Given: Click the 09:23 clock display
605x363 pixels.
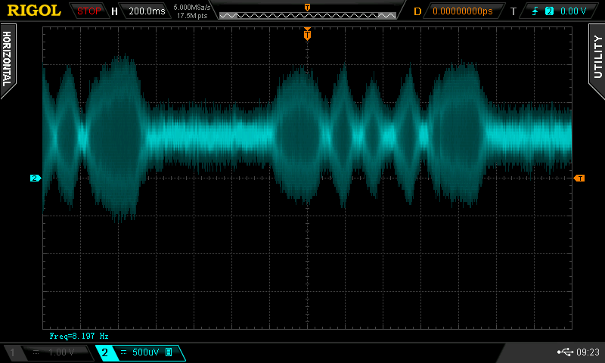Looking at the screenshot, I should [588, 352].
